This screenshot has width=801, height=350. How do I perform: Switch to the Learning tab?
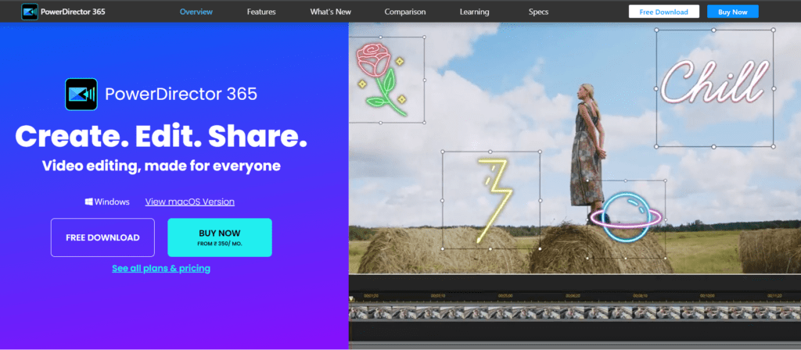pyautogui.click(x=474, y=12)
